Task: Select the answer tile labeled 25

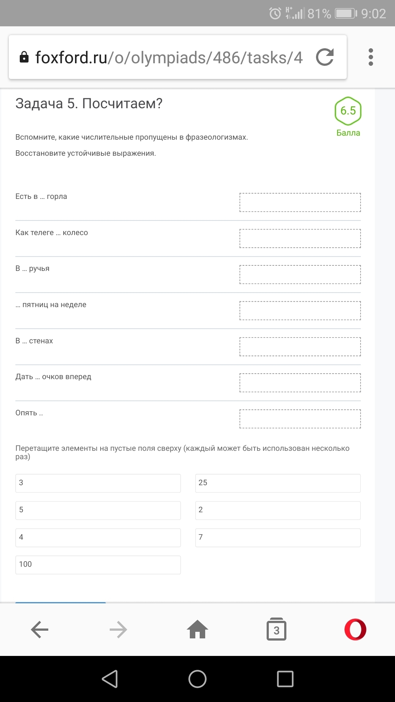Action: tap(278, 483)
